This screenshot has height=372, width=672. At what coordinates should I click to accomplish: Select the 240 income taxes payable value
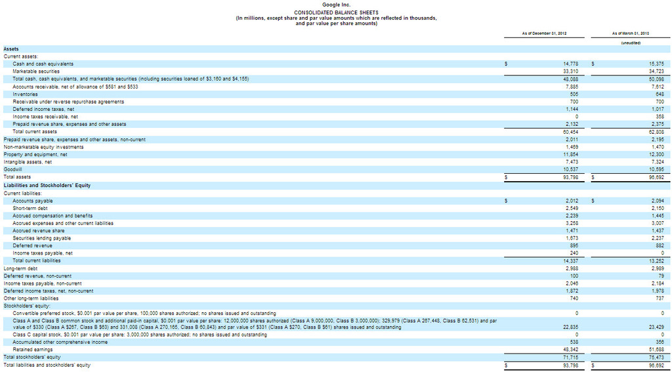(574, 253)
